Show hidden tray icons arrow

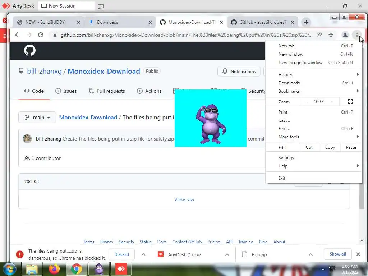click(323, 269)
